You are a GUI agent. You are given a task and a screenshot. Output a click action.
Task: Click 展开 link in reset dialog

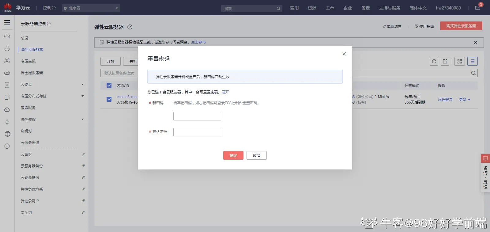click(x=225, y=92)
